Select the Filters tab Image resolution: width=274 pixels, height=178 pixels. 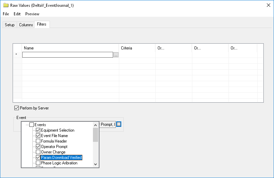(42, 24)
